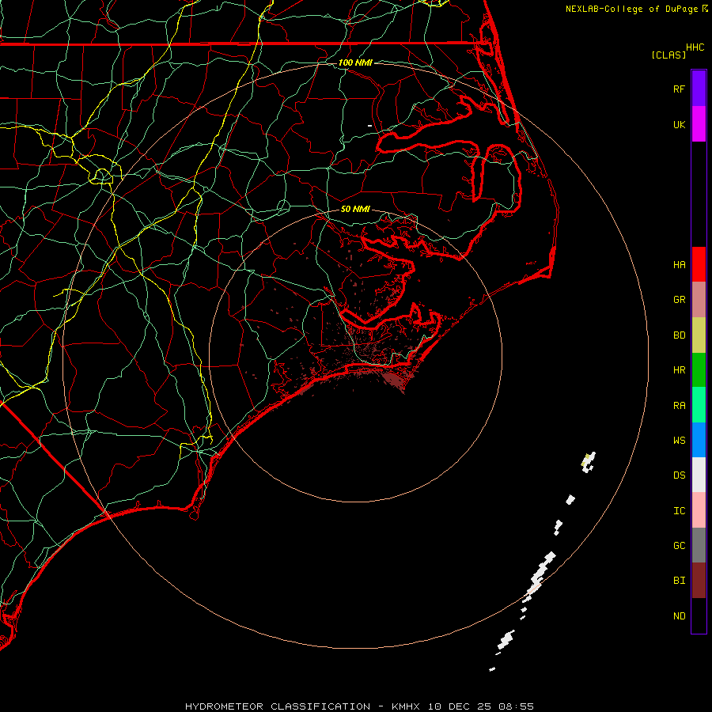Image resolution: width=712 pixels, height=712 pixels.
Task: Click the IC legend label
Action: pos(679,511)
